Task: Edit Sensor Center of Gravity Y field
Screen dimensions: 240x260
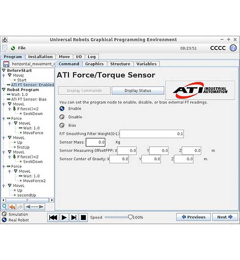Action: [151, 159]
